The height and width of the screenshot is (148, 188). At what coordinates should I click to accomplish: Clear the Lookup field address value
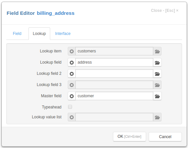(x=72, y=62)
